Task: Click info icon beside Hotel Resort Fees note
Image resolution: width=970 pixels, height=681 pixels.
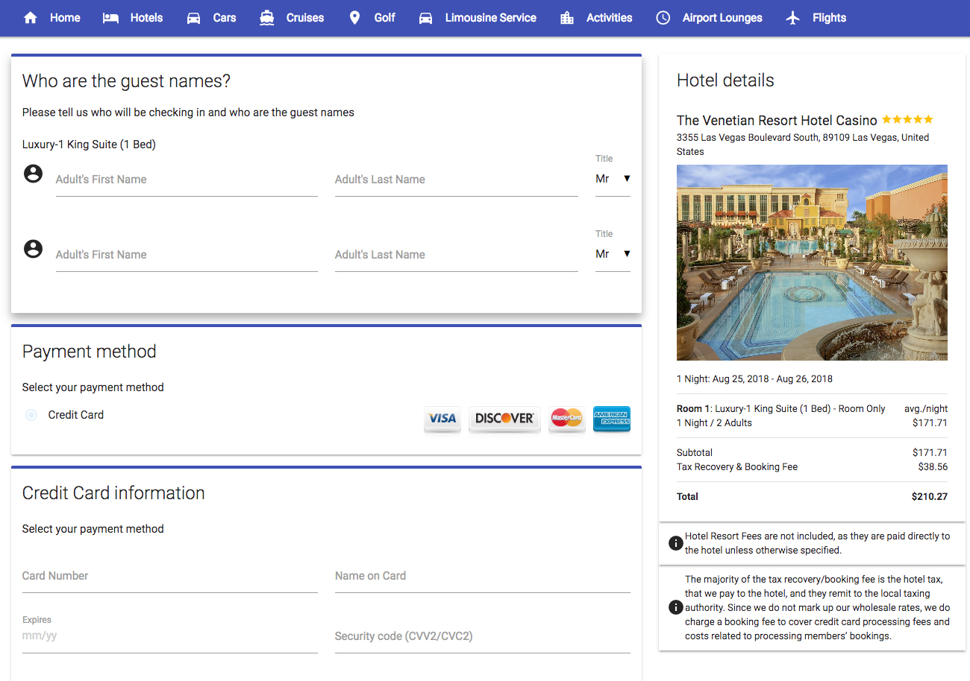Action: click(675, 543)
